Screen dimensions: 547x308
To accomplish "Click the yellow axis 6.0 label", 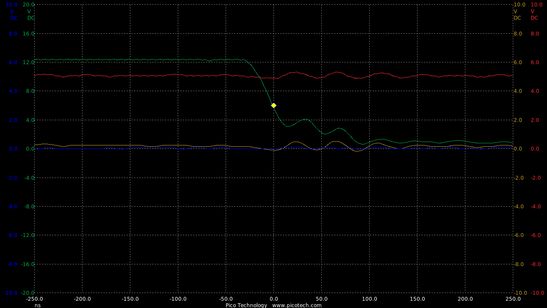I will click(518, 62).
